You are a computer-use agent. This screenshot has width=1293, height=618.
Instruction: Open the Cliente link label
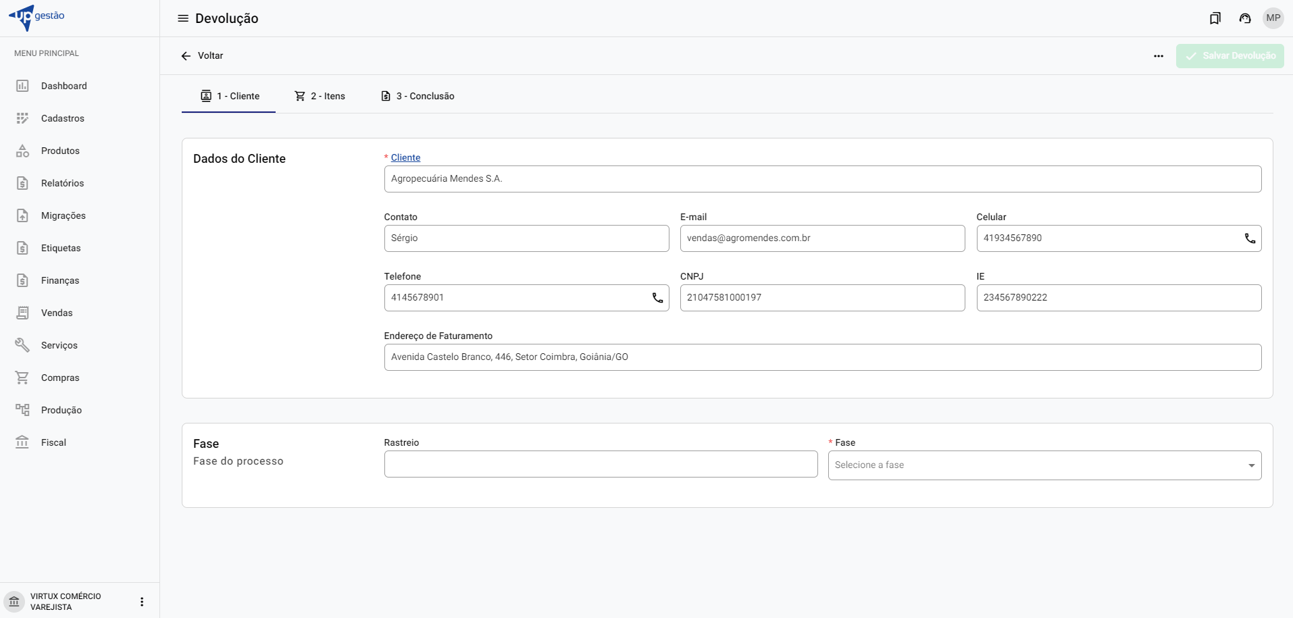pos(405,157)
